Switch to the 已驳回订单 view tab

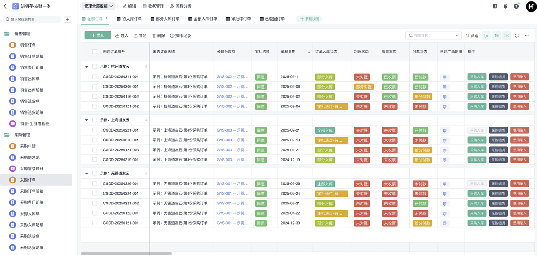pos(272,19)
